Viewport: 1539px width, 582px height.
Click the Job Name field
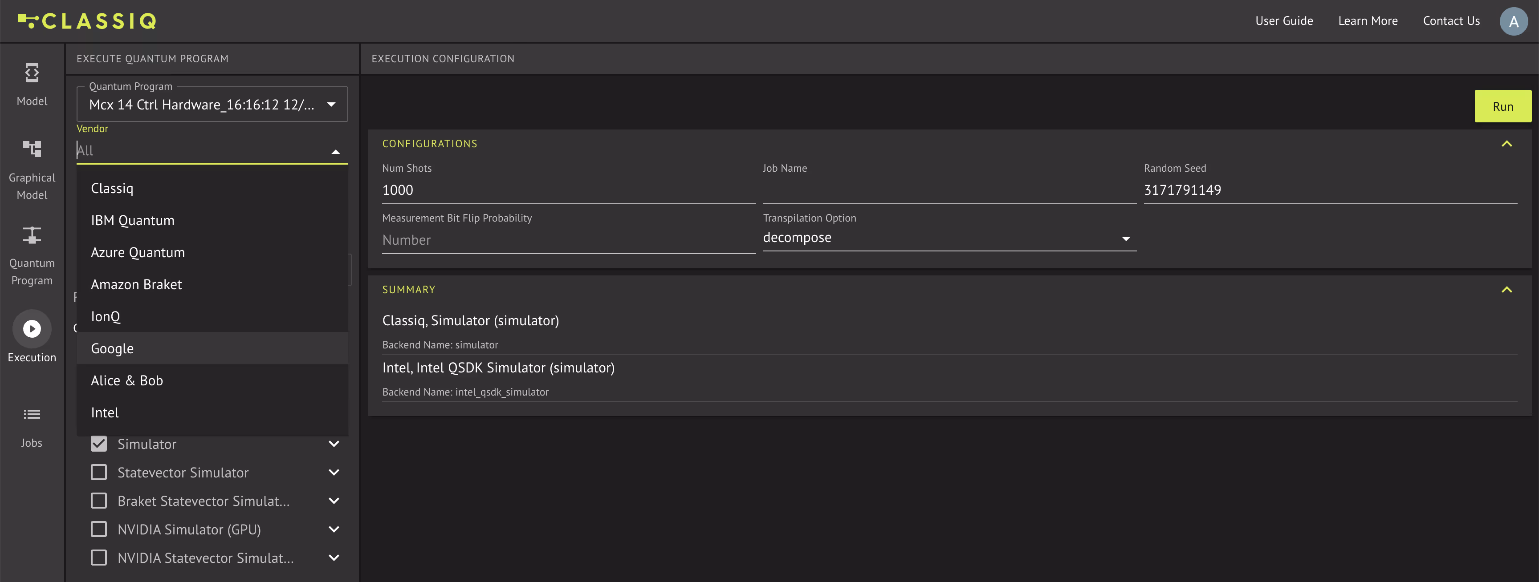(x=949, y=190)
